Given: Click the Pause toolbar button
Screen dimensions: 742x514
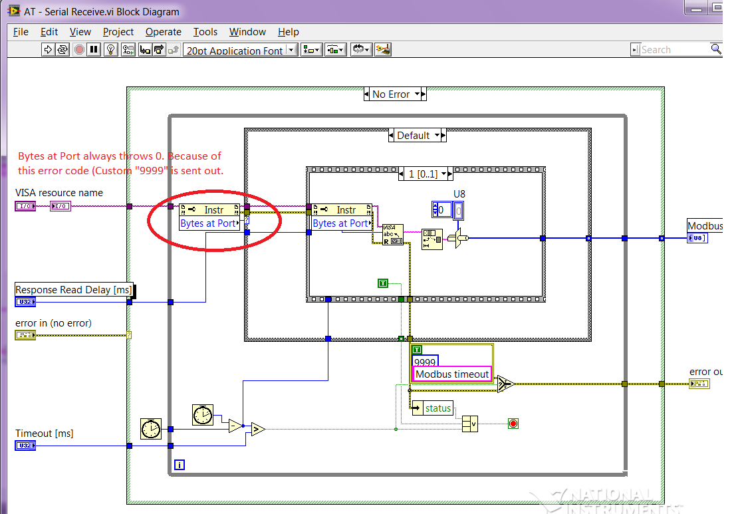Looking at the screenshot, I should coord(94,50).
